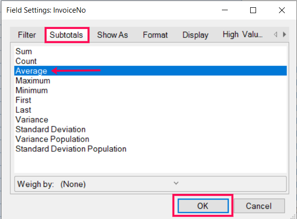Image resolution: width=297 pixels, height=219 pixels.
Task: Close the Field Settings dialog
Action: tap(282, 10)
